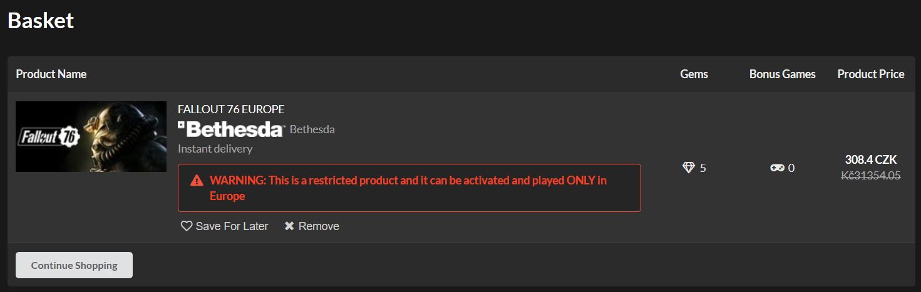Click the Fallout 76 product thumbnail
The image size is (921, 292).
[x=91, y=136]
